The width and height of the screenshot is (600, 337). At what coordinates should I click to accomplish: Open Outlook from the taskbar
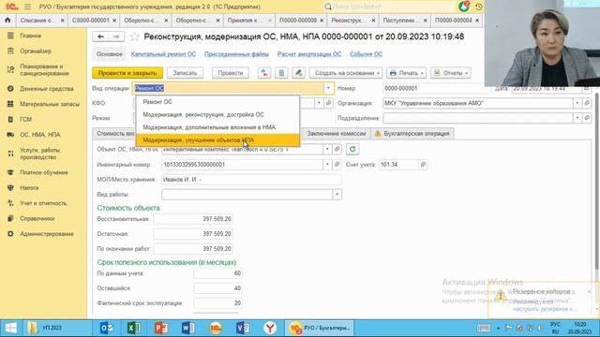[106, 328]
